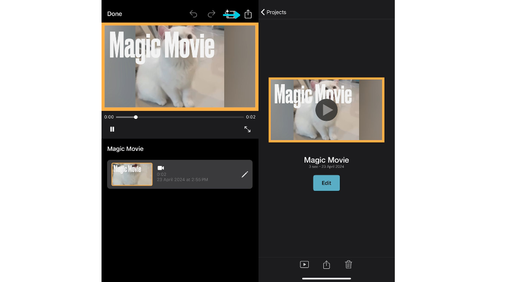Share the movie from the editor toolbar
Screen dimensions: 517x282
pyautogui.click(x=248, y=14)
